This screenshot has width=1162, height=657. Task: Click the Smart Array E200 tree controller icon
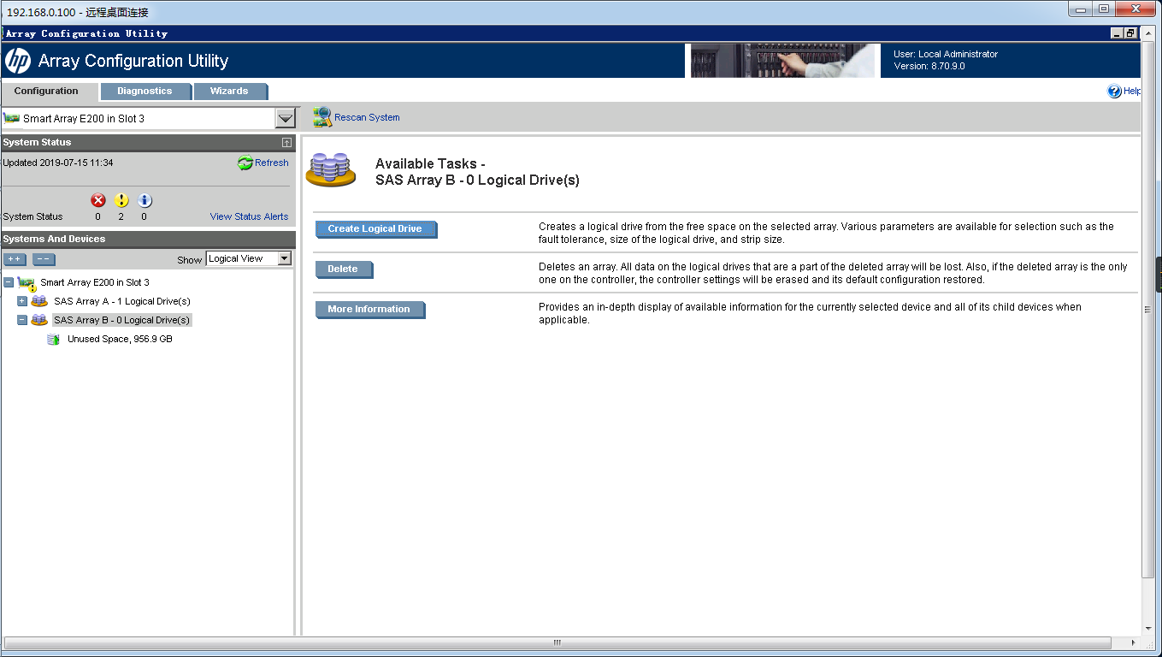[27, 283]
